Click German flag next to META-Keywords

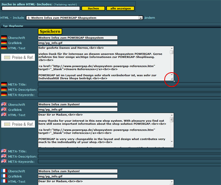point(4,94)
